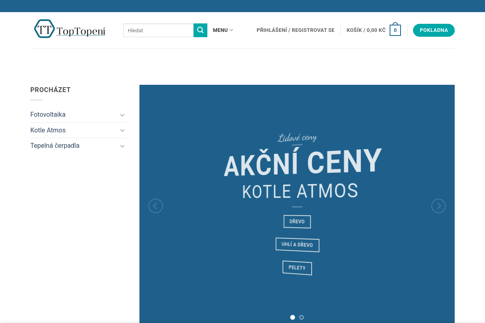The width and height of the screenshot is (485, 323).
Task: Go to previous slide arrow
Action: pos(156,206)
